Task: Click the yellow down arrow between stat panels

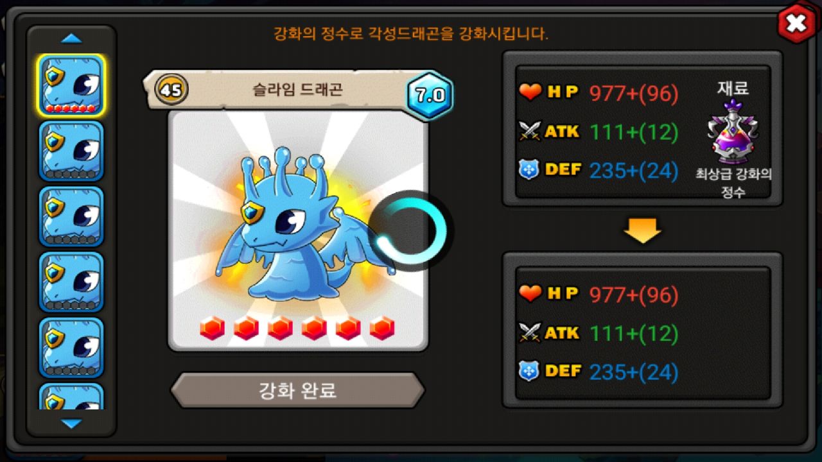Action: (643, 230)
